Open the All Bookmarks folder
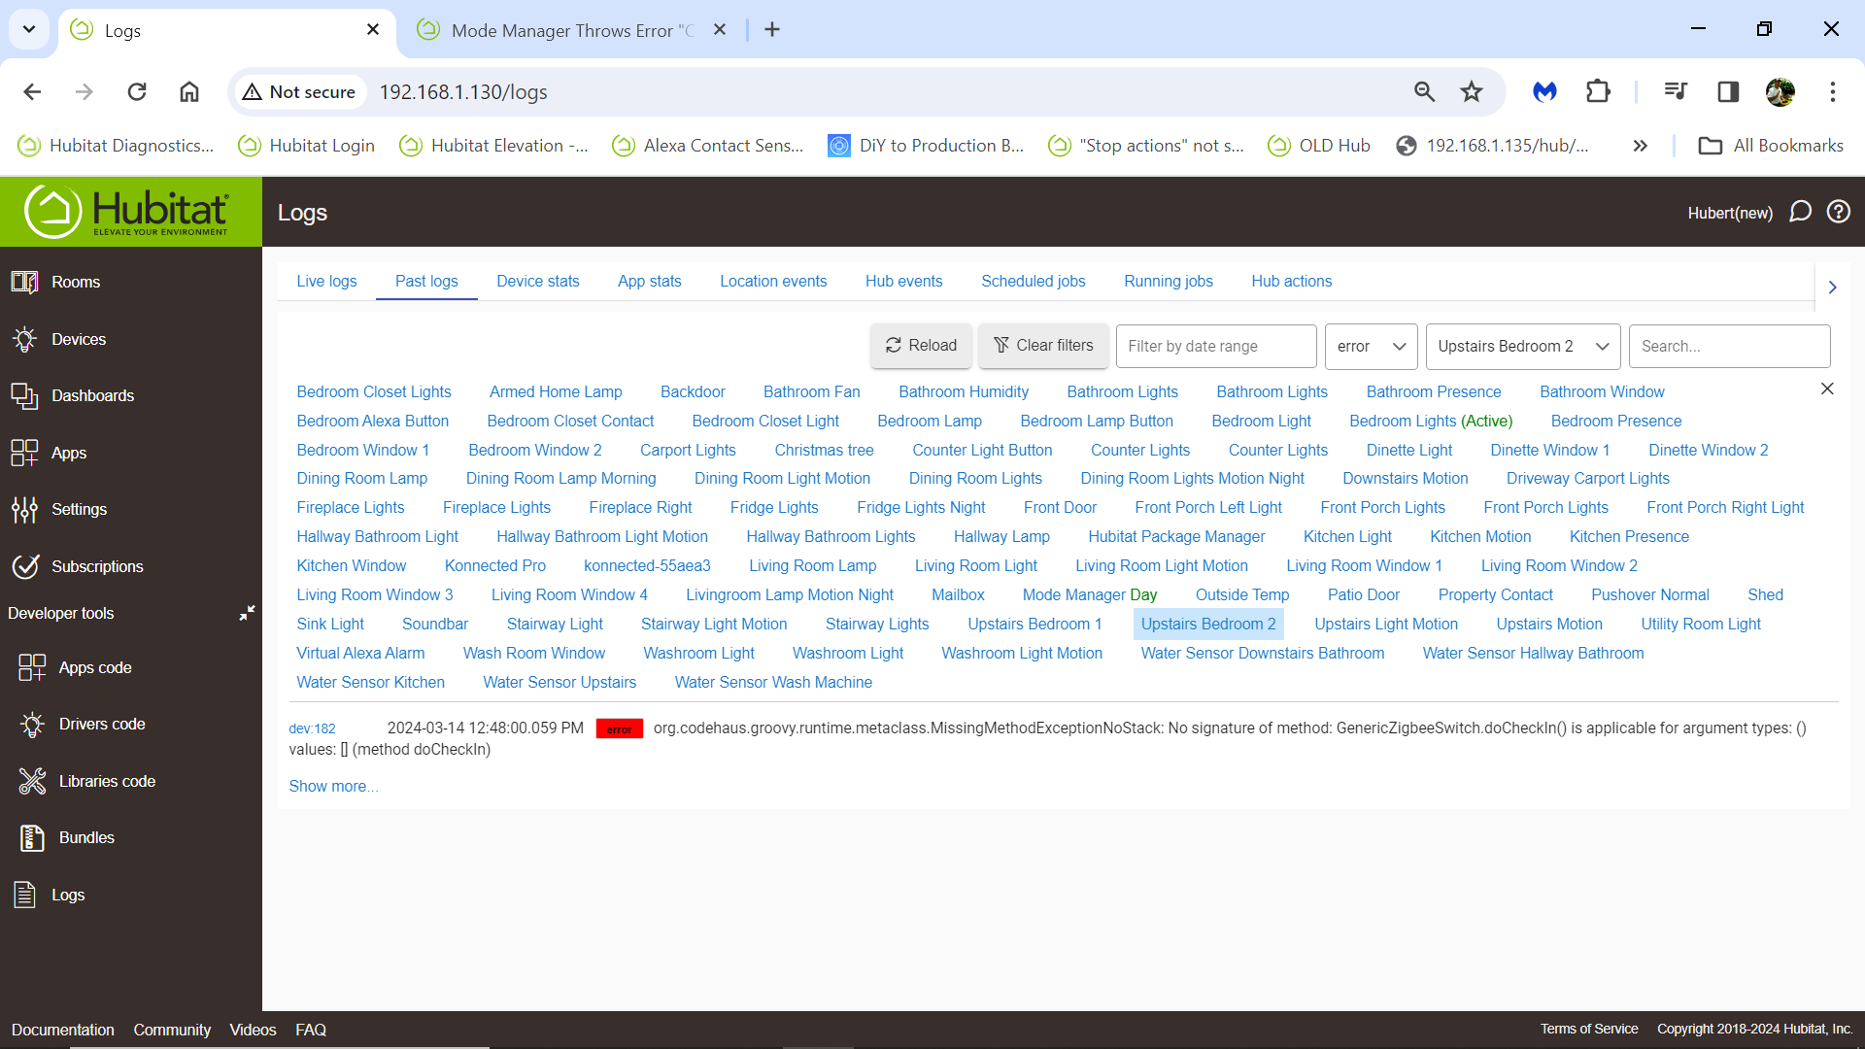This screenshot has height=1049, width=1865. click(1771, 146)
